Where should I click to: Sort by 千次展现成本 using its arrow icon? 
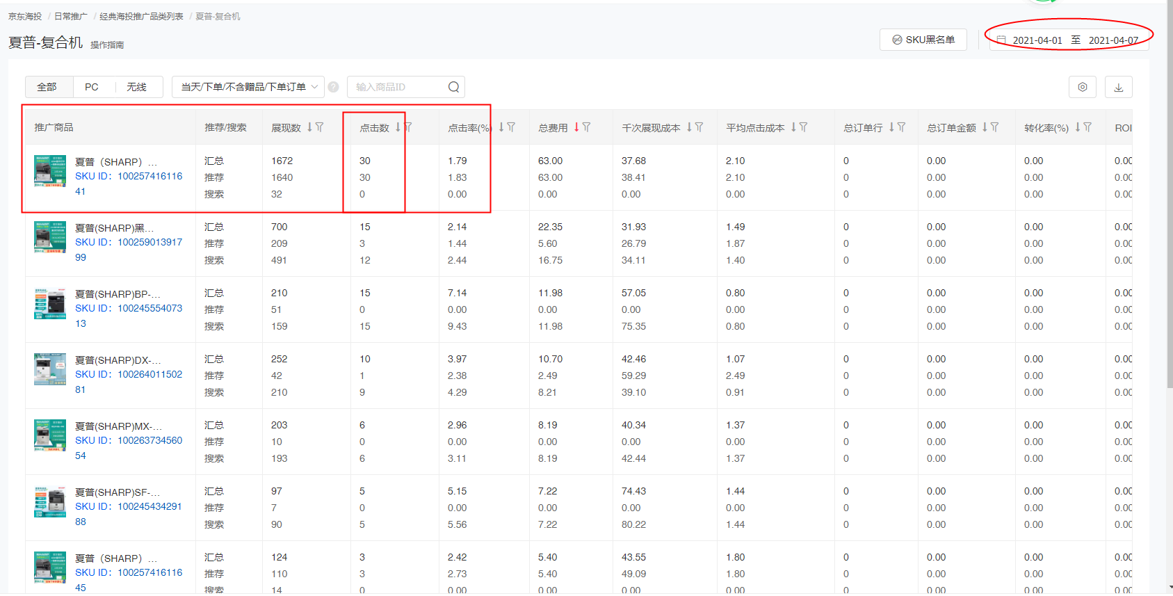point(689,127)
